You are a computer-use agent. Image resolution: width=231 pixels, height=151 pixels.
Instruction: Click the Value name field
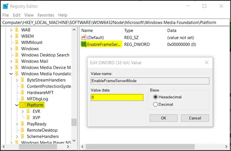tap(150, 81)
